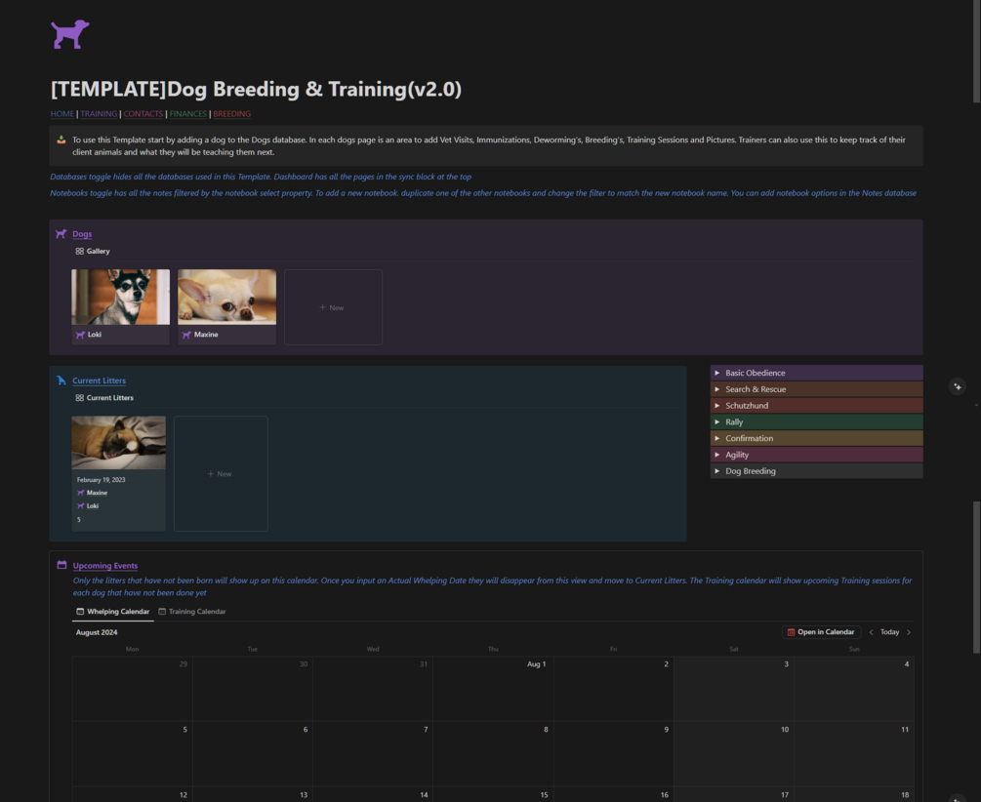Click the August 7 calendar day cell

373,754
